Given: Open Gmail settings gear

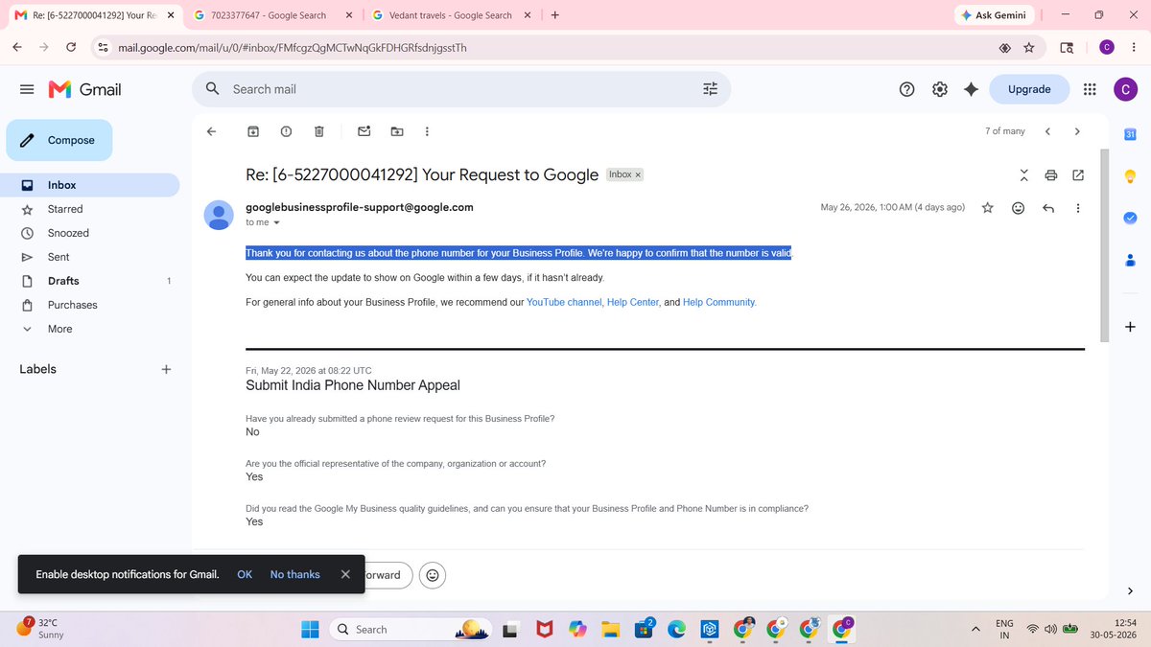Looking at the screenshot, I should pos(940,89).
